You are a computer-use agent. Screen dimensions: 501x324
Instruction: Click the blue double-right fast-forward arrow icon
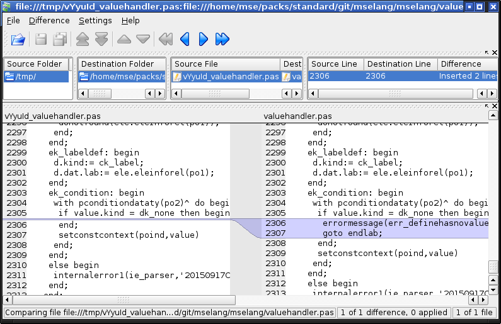pos(222,40)
